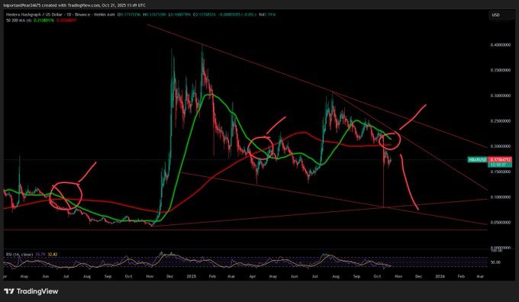519x302 pixels.
Task: Click the 50.00 level on RSI axis
Action: coord(496,262)
